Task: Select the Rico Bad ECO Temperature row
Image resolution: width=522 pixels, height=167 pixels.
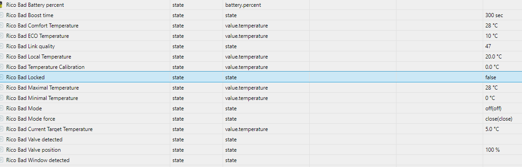Action: click(261, 36)
